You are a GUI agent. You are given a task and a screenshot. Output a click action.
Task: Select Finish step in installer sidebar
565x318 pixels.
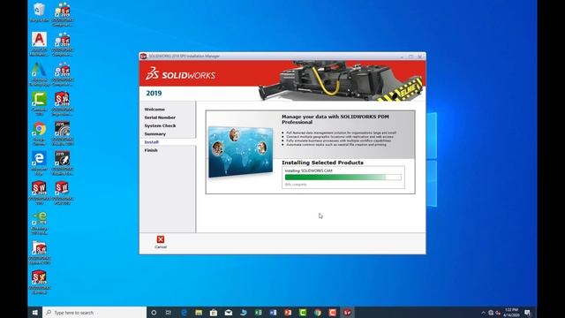(x=151, y=150)
